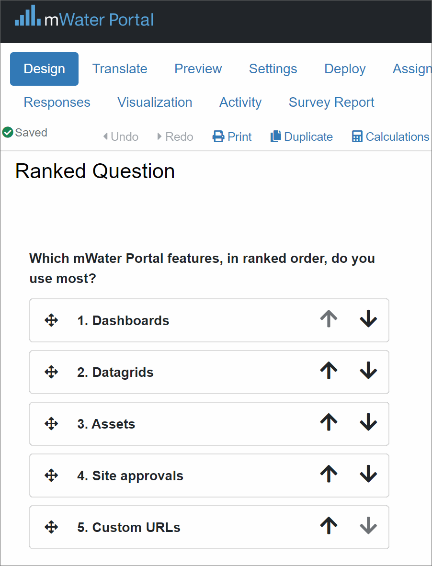The image size is (432, 566).
Task: Switch to the Translate tab
Action: pyautogui.click(x=120, y=68)
